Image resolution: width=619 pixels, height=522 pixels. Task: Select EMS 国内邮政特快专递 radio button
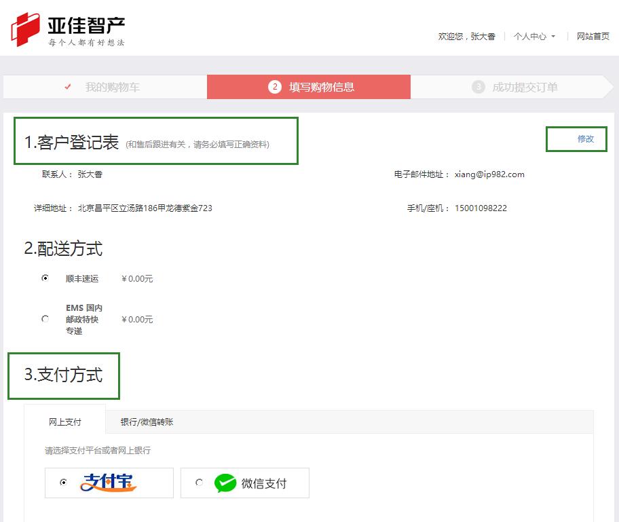(x=45, y=319)
